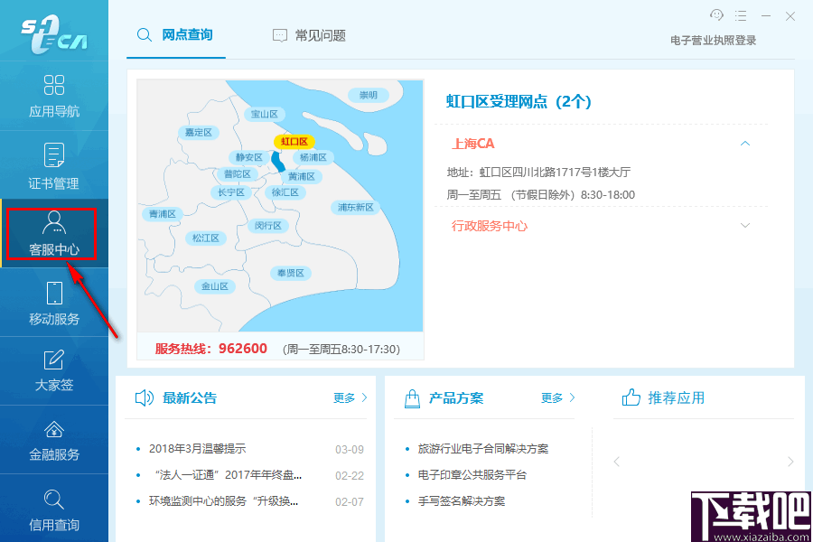Viewport: 813px width, 542px height.
Task: Open 电子营业执照登录 login link
Action: pyautogui.click(x=712, y=40)
